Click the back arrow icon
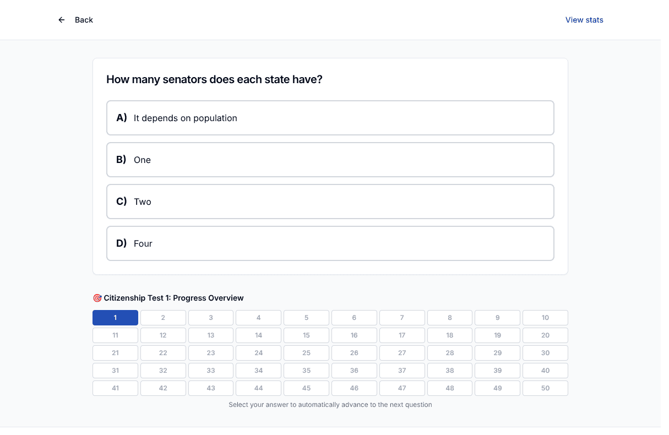The image size is (669, 435). [x=62, y=20]
